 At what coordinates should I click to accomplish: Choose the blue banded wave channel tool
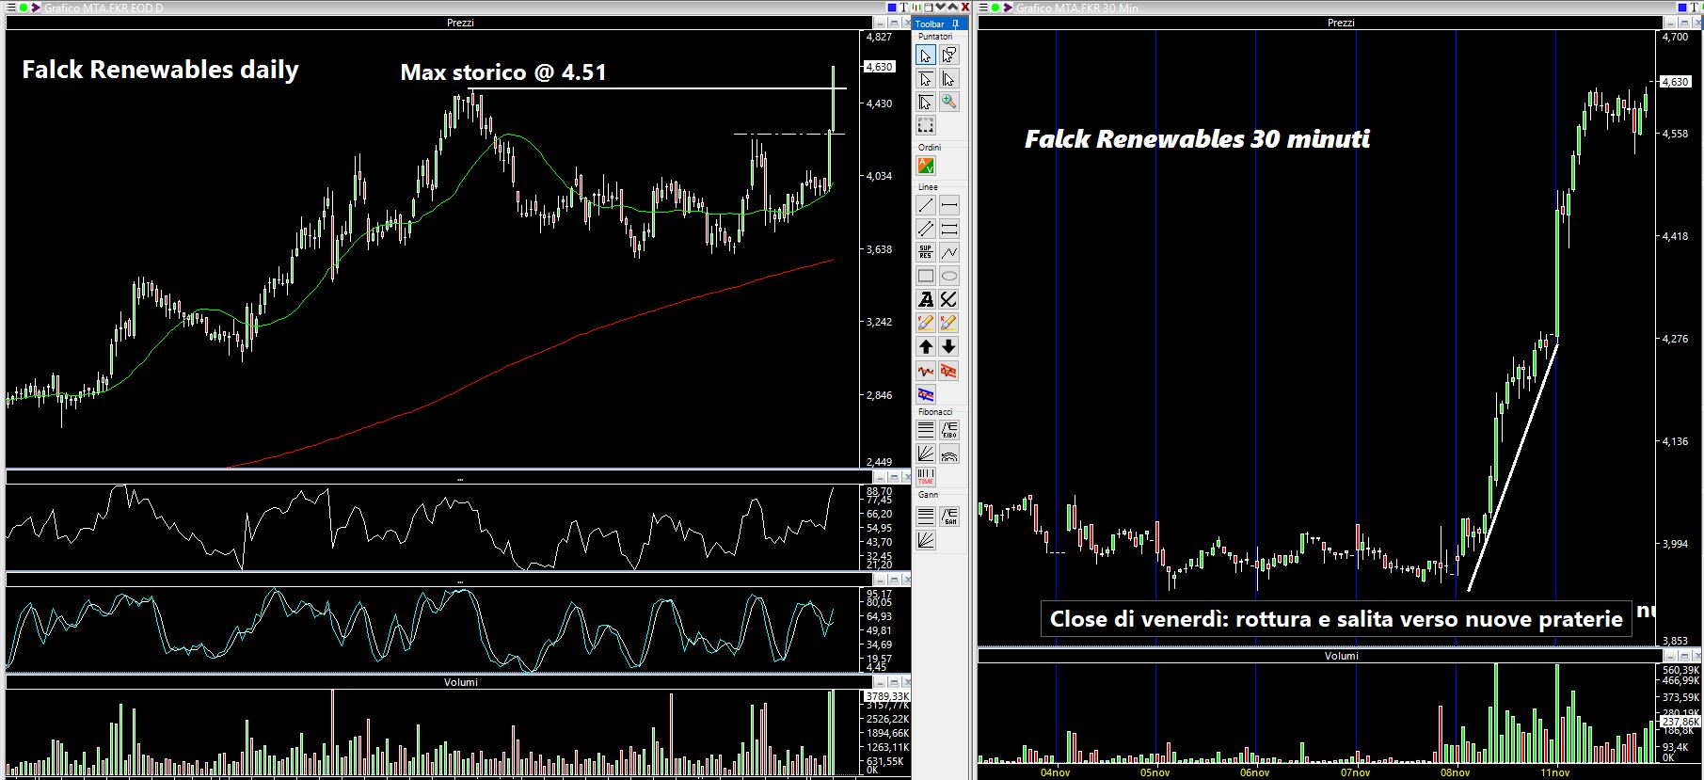point(926,394)
